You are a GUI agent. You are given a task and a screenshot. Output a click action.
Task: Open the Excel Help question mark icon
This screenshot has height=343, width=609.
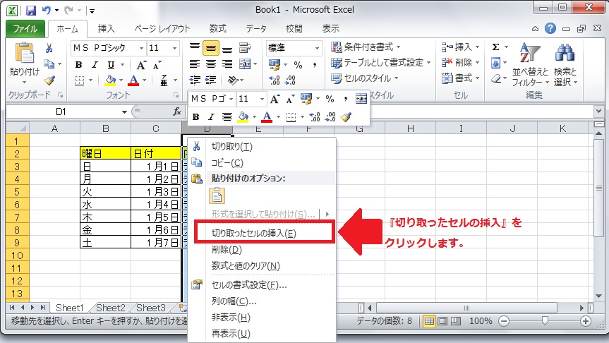pyautogui.click(x=550, y=28)
